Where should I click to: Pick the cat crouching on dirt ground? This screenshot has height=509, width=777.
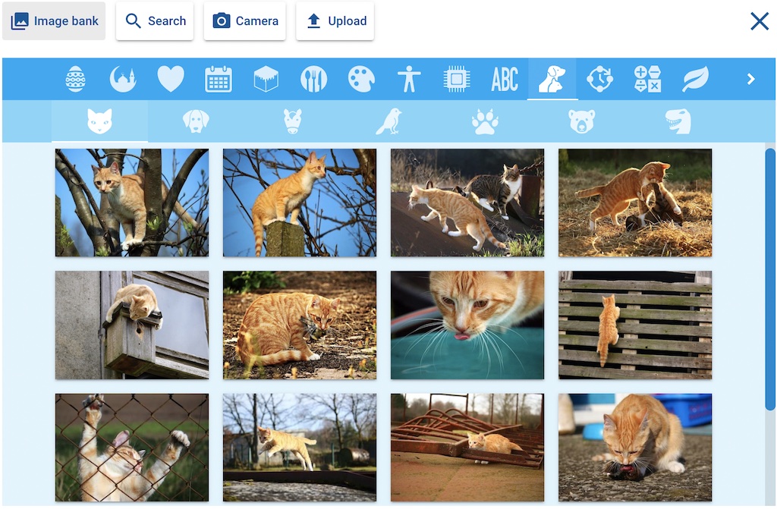click(x=300, y=325)
